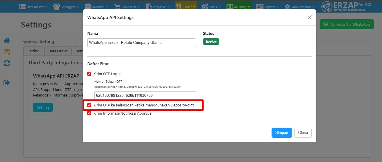
Task: Click the Administrator gear icon
Action: tap(287, 7)
